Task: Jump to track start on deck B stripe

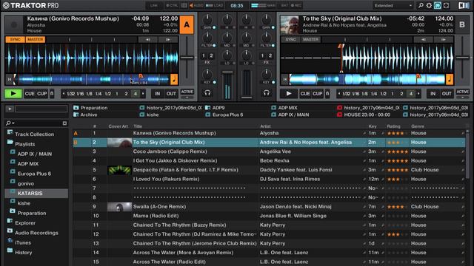Action: click(x=284, y=79)
